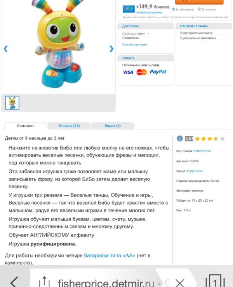Image resolution: width=233 pixels, height=287 pixels.
Task: Click product code 1000011914 link
Action: click(202, 151)
